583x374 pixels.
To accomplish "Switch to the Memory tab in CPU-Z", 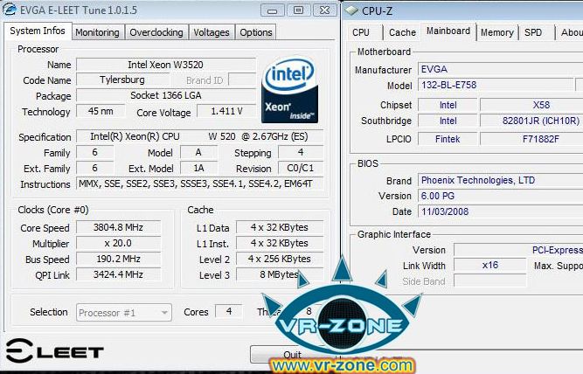I will [497, 32].
